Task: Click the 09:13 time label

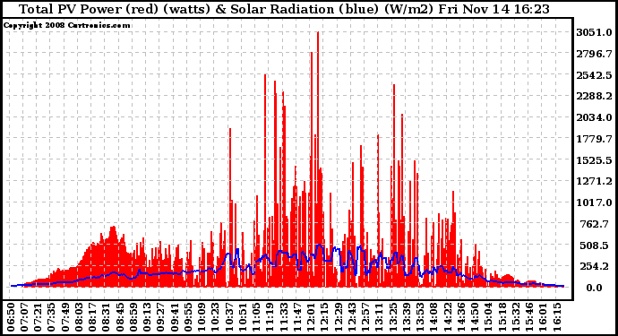Action: [147, 317]
